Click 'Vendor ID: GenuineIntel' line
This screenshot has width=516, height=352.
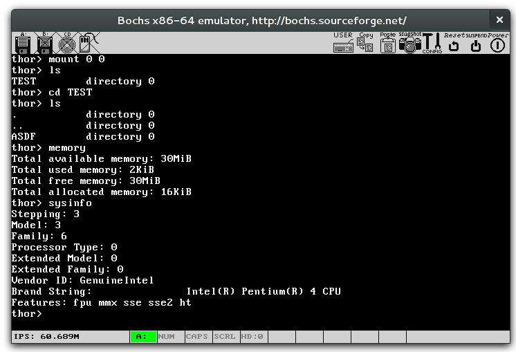click(x=82, y=280)
